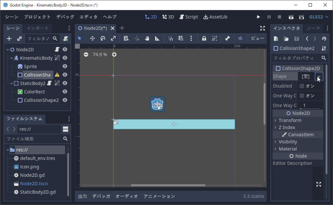
Task: Switch to the Script workspace
Action: pos(189,17)
